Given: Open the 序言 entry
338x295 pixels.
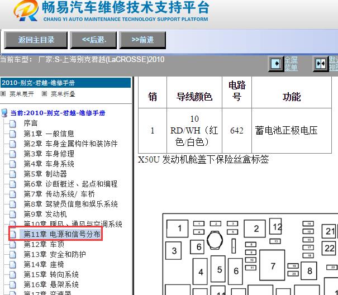Looking at the screenshot, I should 31,123.
